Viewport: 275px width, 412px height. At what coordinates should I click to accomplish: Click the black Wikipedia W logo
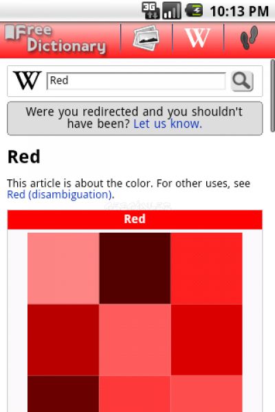click(x=27, y=80)
